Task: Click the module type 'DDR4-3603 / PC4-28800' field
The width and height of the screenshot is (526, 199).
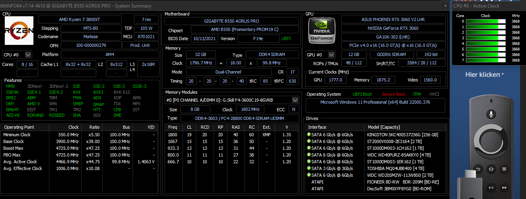Action: pos(239,118)
